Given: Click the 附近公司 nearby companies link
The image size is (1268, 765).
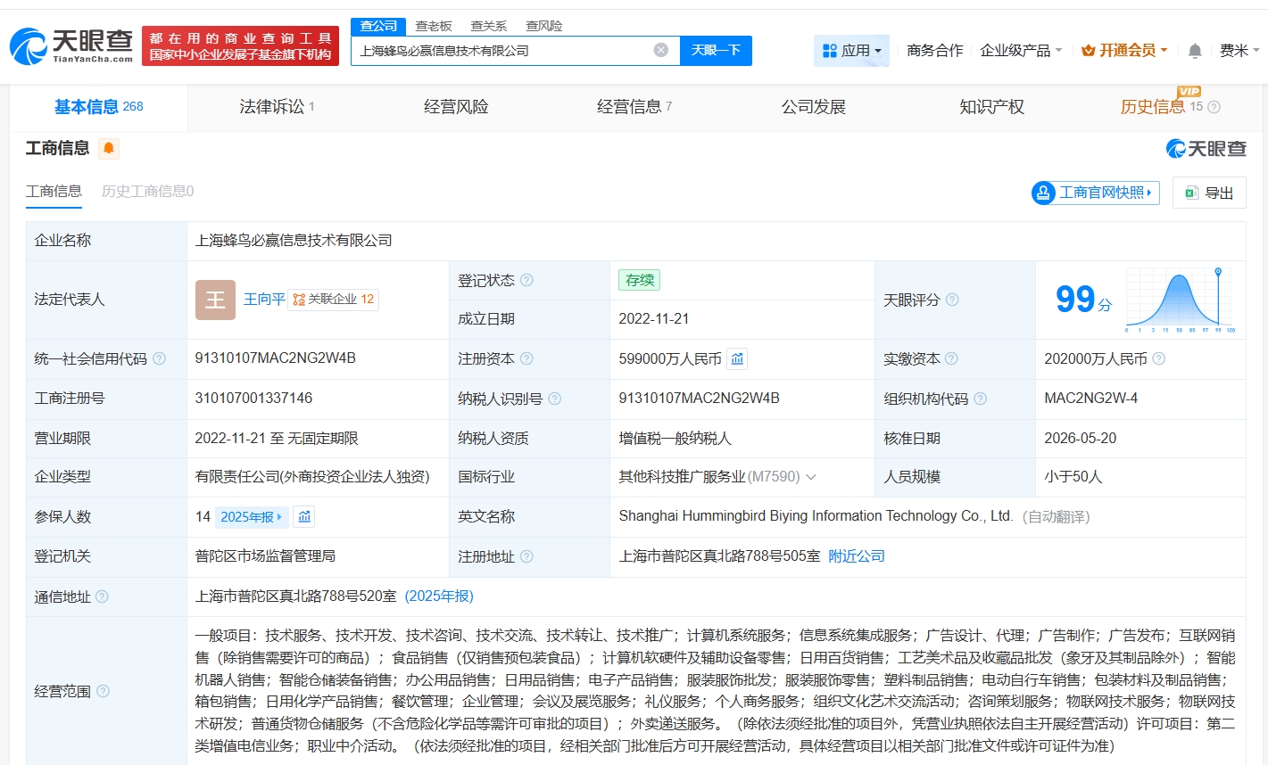Looking at the screenshot, I should click(x=857, y=555).
